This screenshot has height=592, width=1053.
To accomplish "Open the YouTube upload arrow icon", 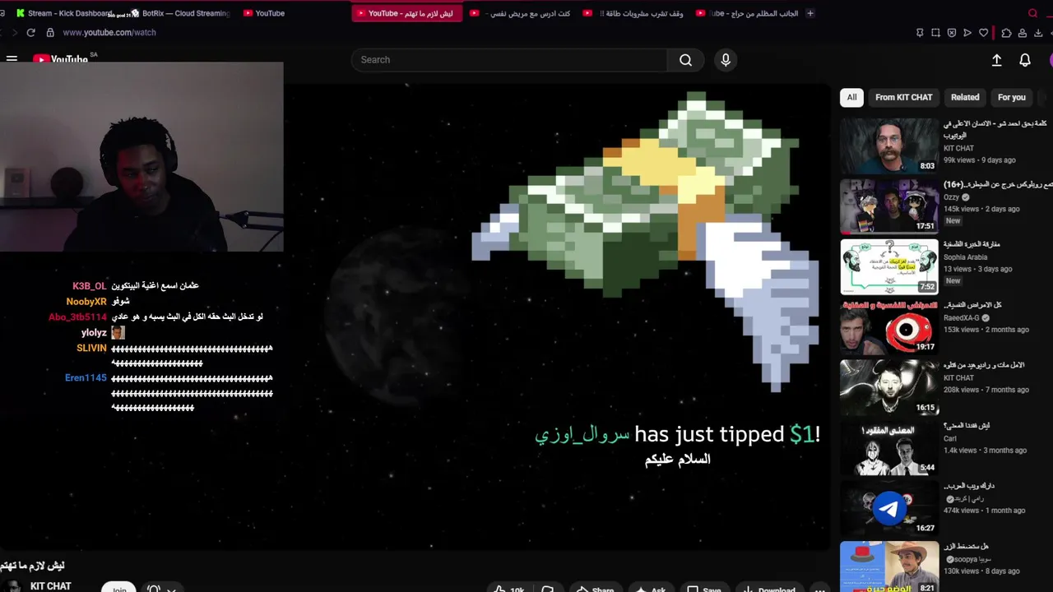I will [x=996, y=60].
